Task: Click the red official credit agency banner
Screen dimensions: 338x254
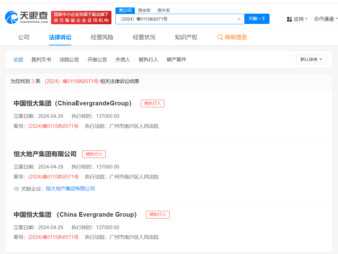Action: 81,17
